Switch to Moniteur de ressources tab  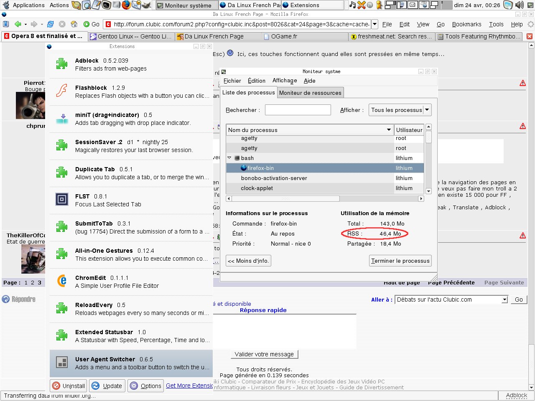coord(310,93)
